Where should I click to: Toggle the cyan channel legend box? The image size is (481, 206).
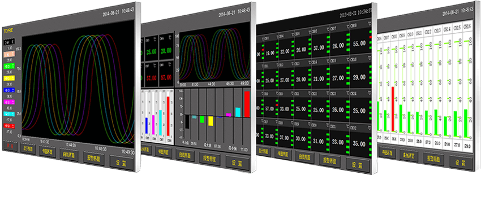point(9,114)
